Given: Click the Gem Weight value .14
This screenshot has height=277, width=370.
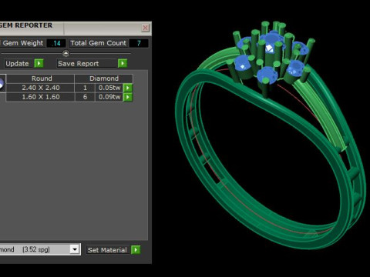Looking at the screenshot, I should 56,43.
